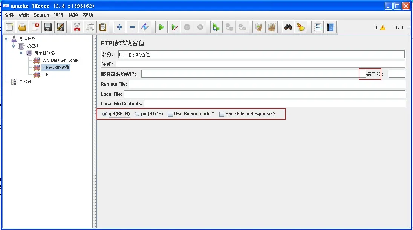Click the 名称 name input field
The image size is (413, 230).
click(x=261, y=54)
